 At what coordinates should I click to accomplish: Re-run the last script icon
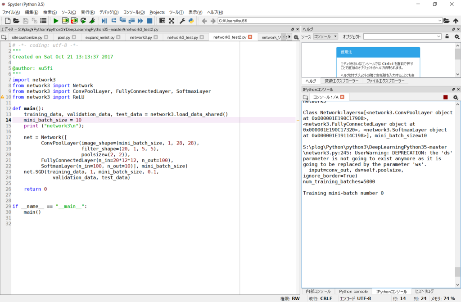click(83, 21)
